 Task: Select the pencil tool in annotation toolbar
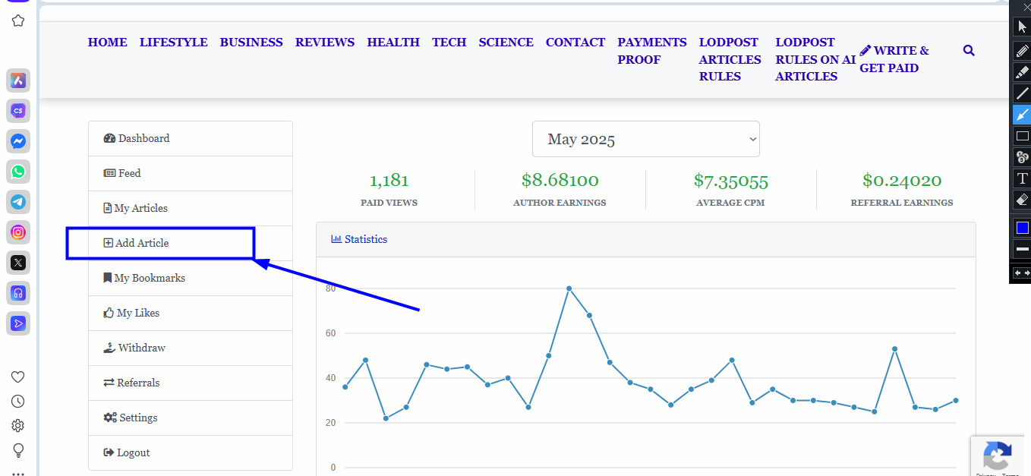pos(1022,50)
